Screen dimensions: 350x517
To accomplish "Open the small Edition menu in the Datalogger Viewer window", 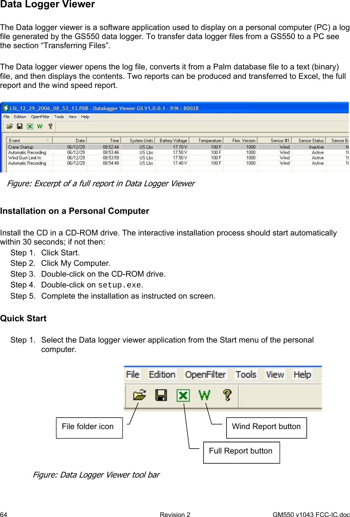I will [x=20, y=117].
